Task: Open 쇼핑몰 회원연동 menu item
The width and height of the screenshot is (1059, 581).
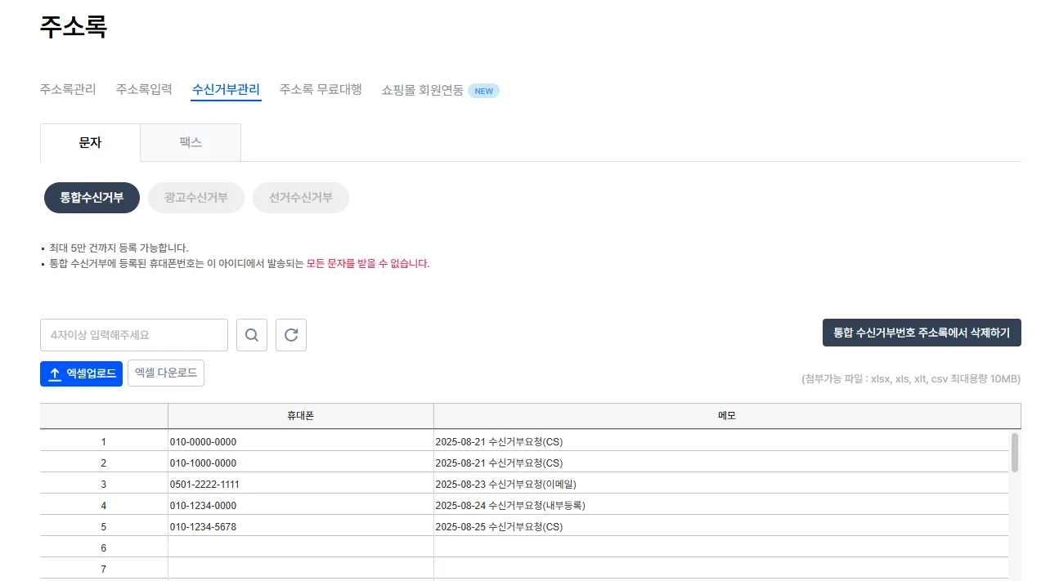Action: pos(423,90)
